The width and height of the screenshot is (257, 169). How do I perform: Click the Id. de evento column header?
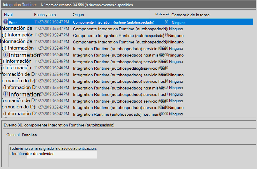(163, 14)
